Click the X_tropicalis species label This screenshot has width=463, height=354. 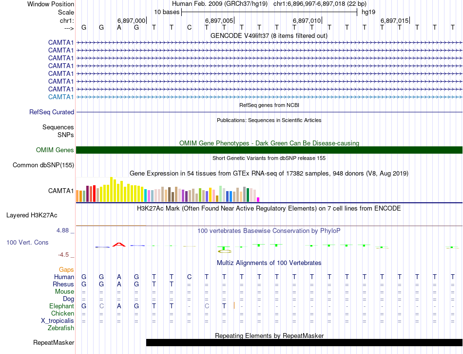click(x=58, y=321)
